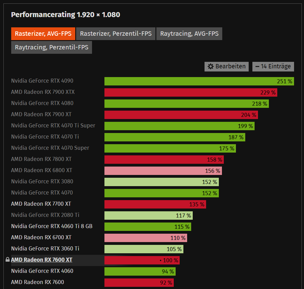Click the 204 % bar for RX 7900 XT
The height and width of the screenshot is (289, 304).
click(181, 115)
